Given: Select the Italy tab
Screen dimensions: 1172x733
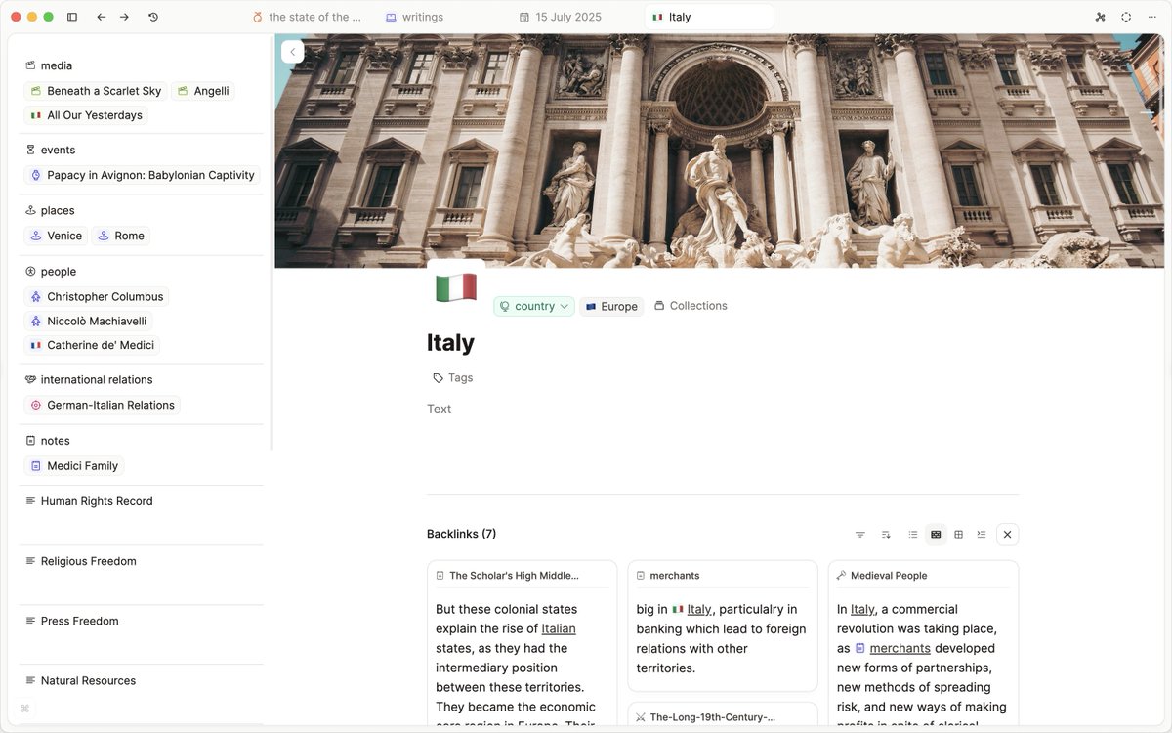Looking at the screenshot, I should tap(709, 17).
